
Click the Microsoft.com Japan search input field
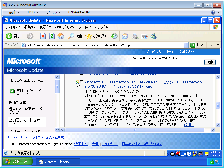pyautogui.click(x=167, y=62)
